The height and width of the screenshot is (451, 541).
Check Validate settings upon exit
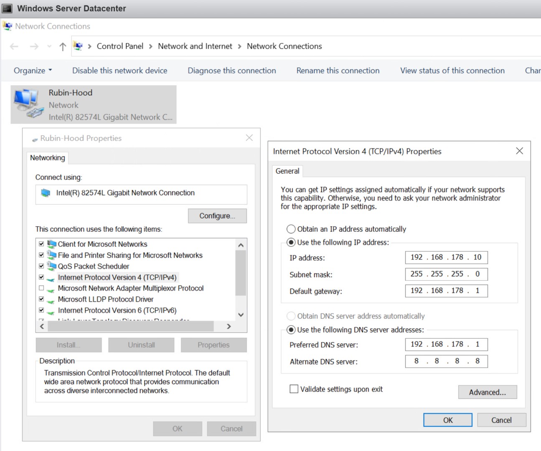pyautogui.click(x=294, y=389)
